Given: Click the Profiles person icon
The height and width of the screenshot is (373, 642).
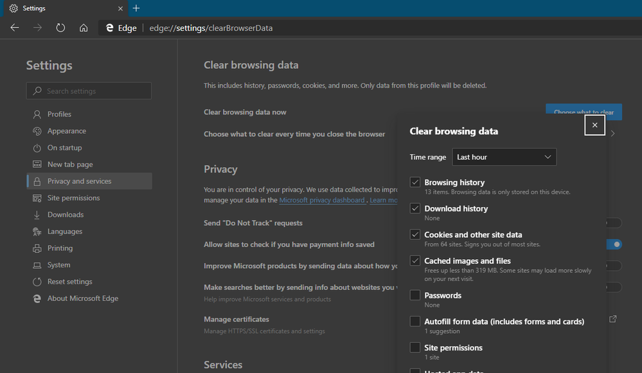Looking at the screenshot, I should tap(37, 114).
